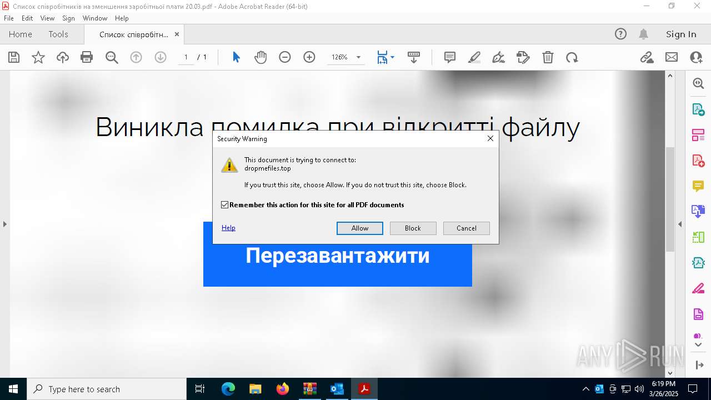
Task: Rotate the page with the rotate icon
Action: 572,57
